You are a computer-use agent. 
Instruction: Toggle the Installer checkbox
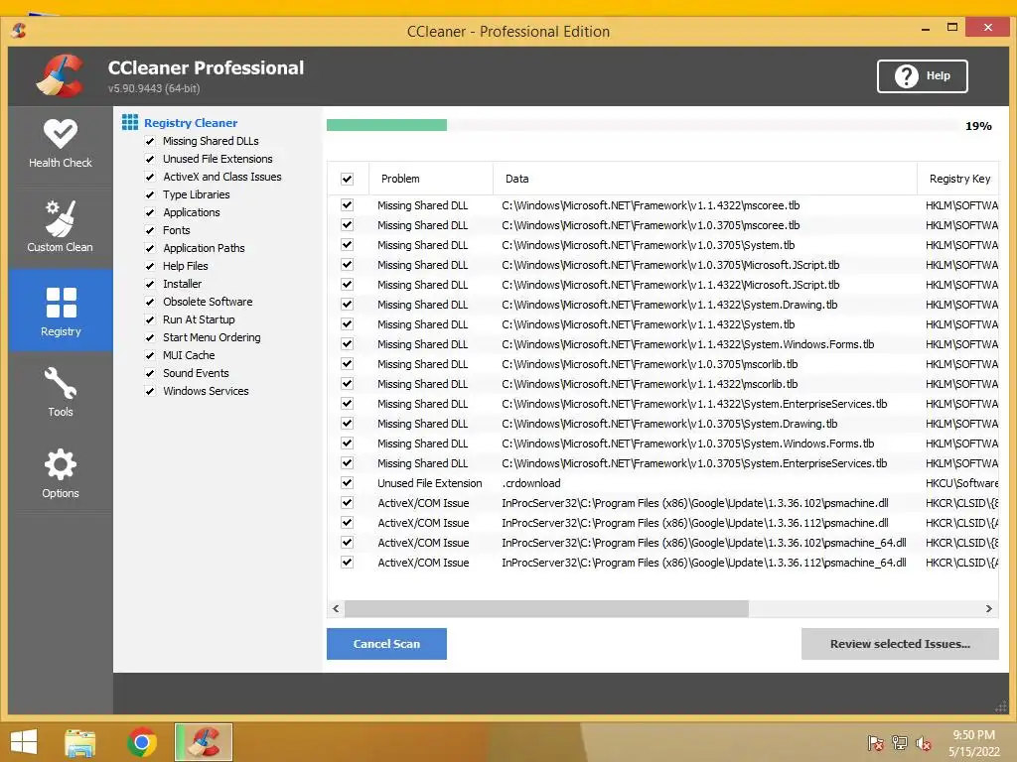(150, 284)
